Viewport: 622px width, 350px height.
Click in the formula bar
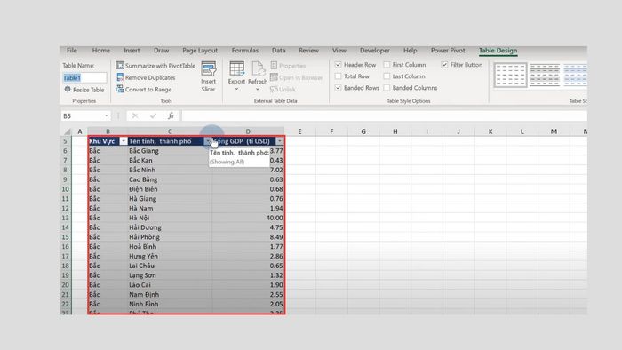pos(384,115)
